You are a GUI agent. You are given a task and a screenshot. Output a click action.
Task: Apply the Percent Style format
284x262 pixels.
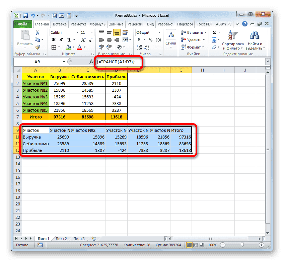click(x=150, y=39)
